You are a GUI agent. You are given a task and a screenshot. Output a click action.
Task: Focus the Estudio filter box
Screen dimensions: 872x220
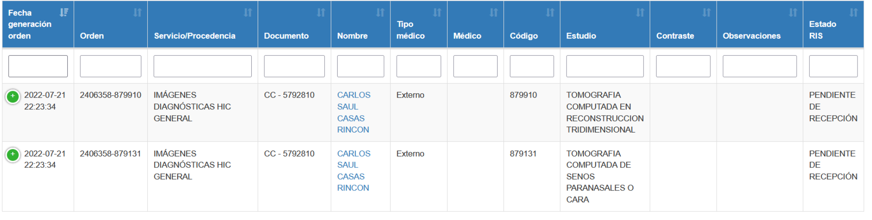point(604,66)
